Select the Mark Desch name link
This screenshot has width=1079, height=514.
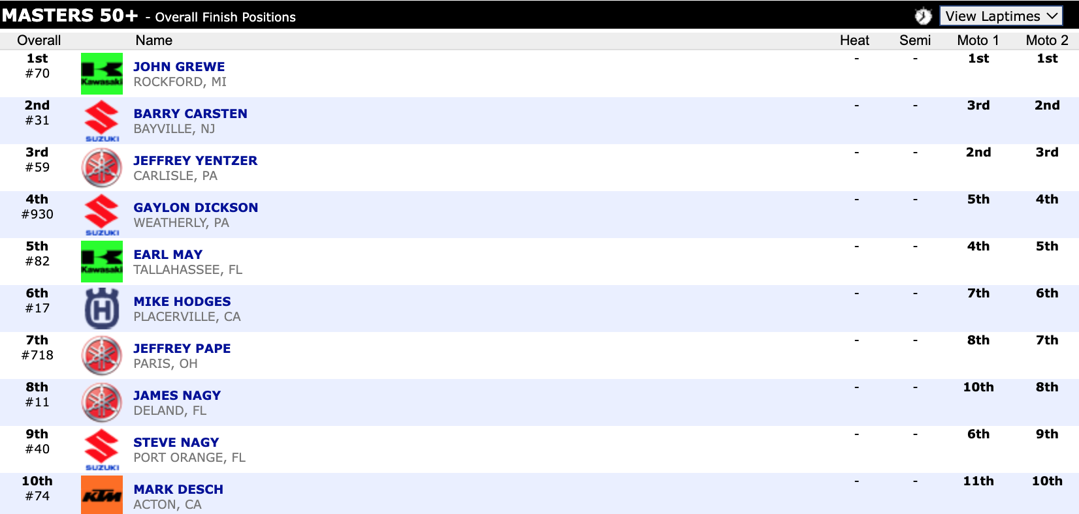[178, 489]
